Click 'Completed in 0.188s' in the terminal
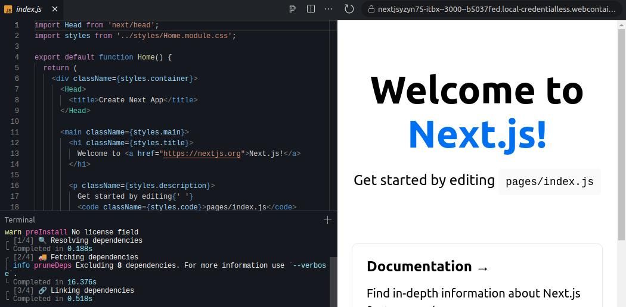Screen dimensions: 626x307 [x=52, y=249]
